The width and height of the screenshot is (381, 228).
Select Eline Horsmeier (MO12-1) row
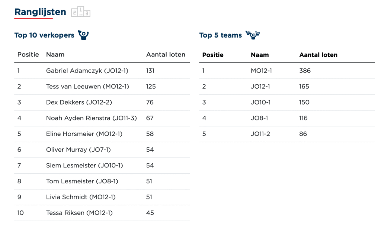pyautogui.click(x=84, y=134)
